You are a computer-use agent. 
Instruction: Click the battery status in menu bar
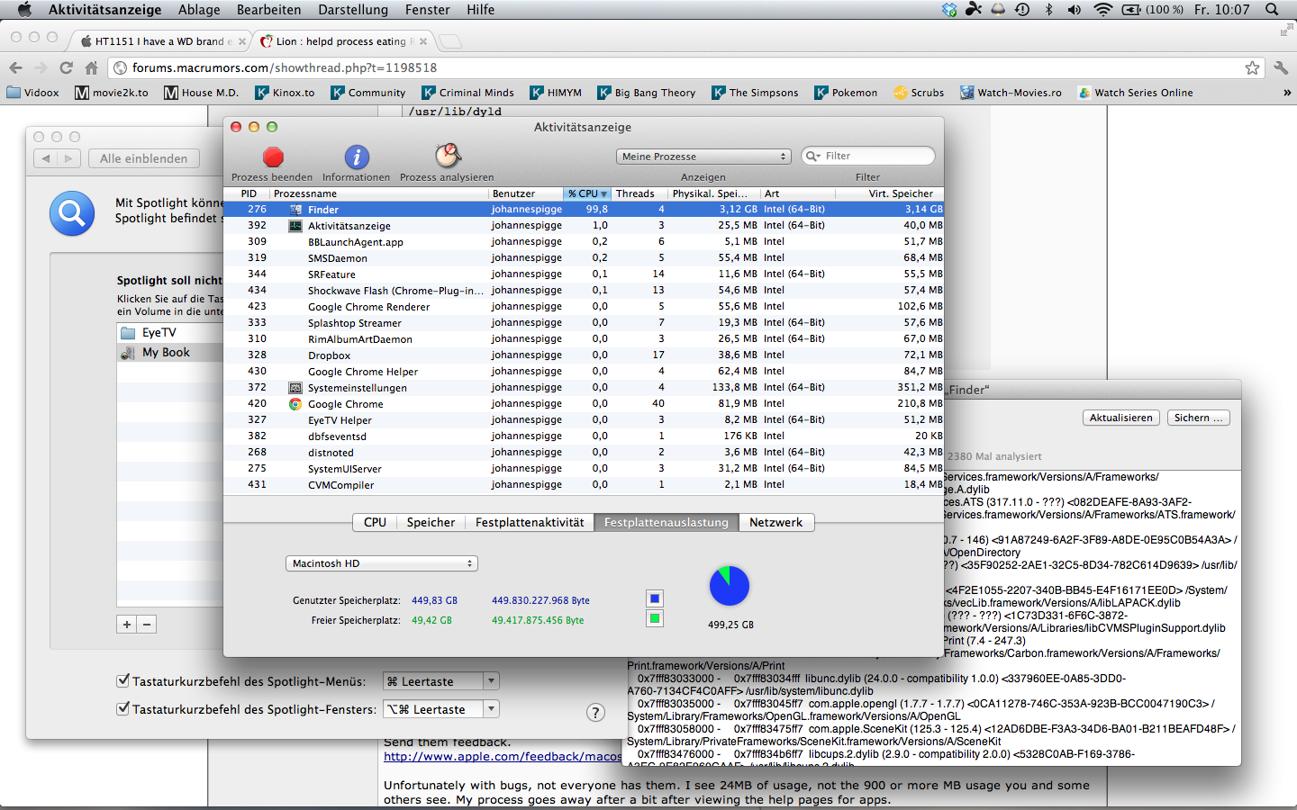point(1153,10)
